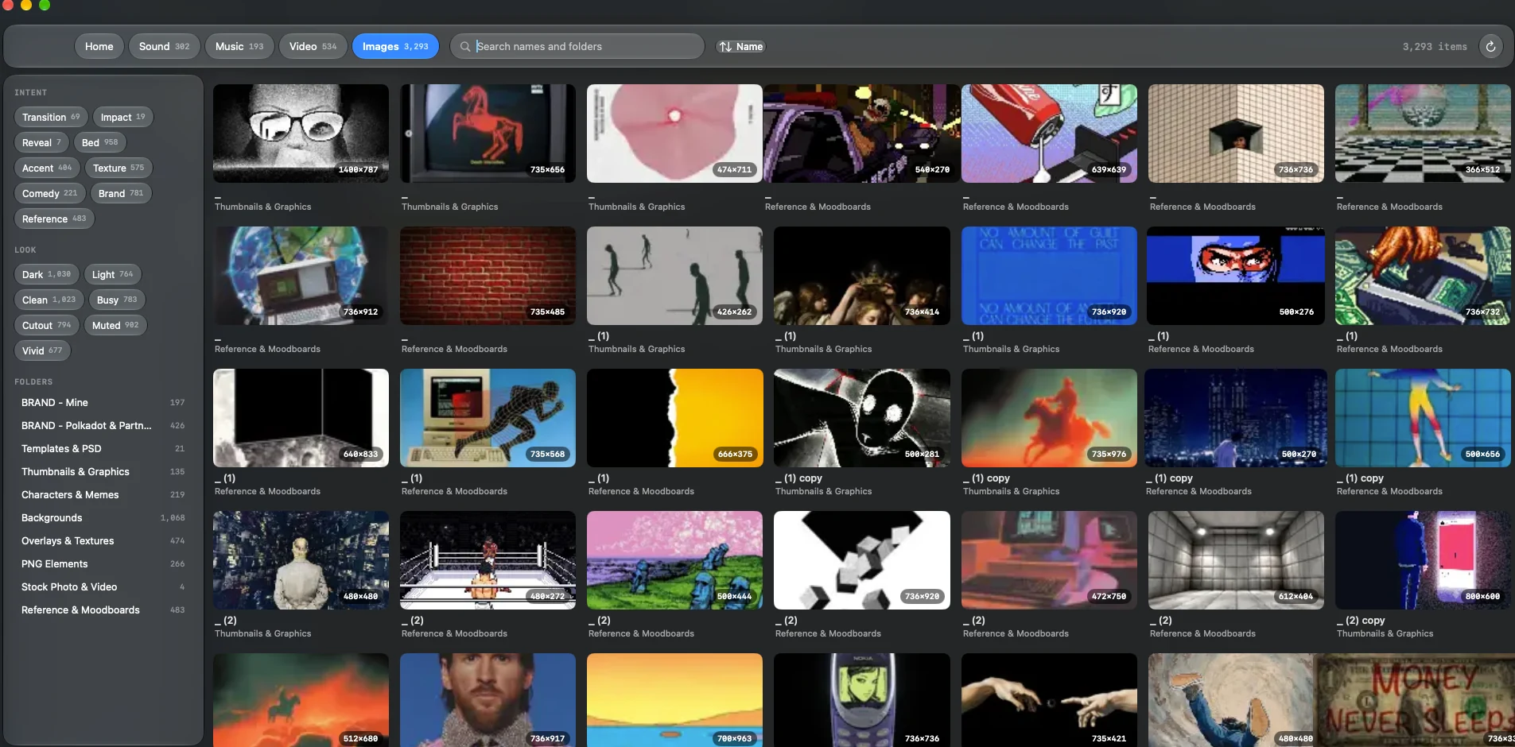This screenshot has height=747, width=1515.
Task: Enable the Brand filter chip
Action: (121, 193)
